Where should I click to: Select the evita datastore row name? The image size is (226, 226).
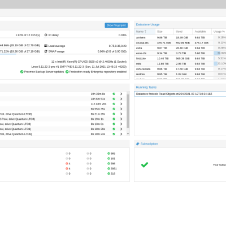point(139,48)
